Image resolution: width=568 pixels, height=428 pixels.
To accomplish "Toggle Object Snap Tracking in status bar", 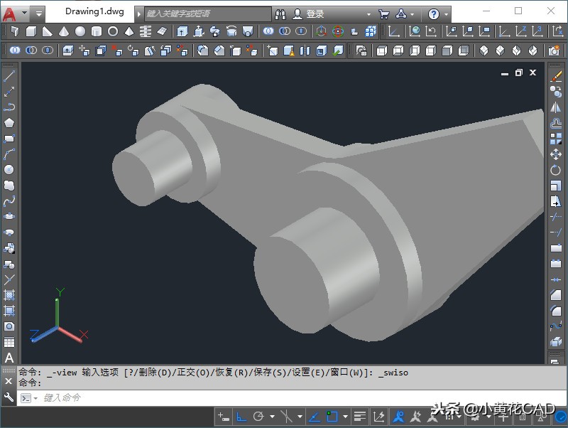I will (314, 417).
